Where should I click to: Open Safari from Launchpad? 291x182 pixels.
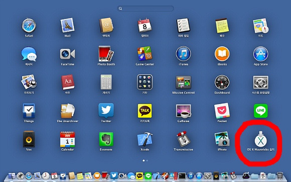(29, 26)
